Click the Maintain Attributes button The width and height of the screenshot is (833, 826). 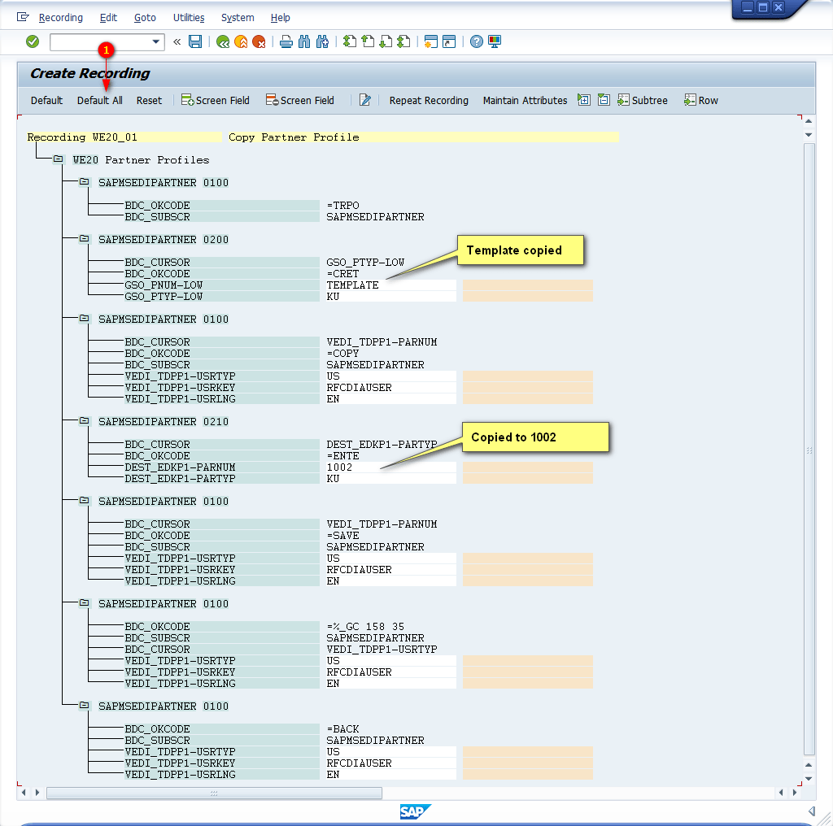pyautogui.click(x=525, y=100)
